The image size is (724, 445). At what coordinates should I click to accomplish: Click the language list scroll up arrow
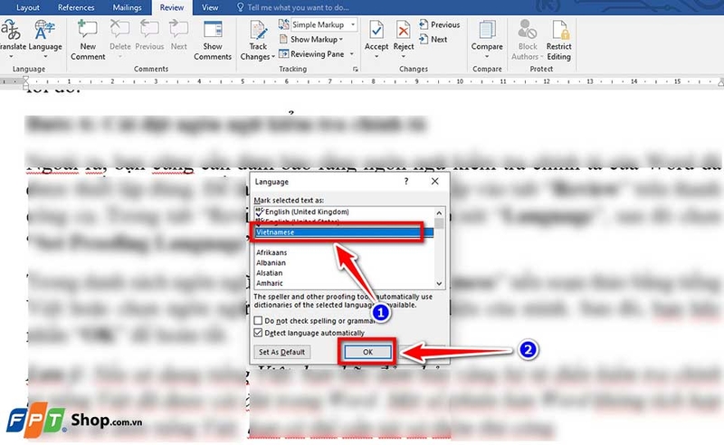pos(439,213)
